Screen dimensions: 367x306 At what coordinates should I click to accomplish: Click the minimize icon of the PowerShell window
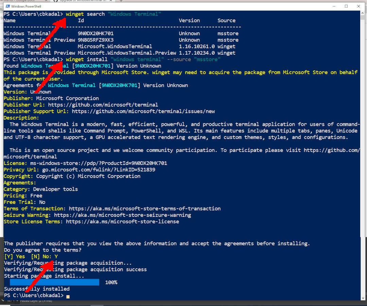pyautogui.click(x=334, y=6)
